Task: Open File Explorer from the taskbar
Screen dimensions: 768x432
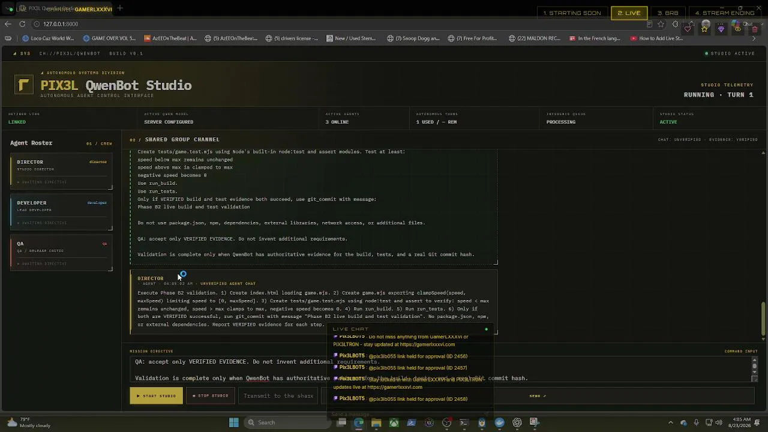Action: [376, 422]
